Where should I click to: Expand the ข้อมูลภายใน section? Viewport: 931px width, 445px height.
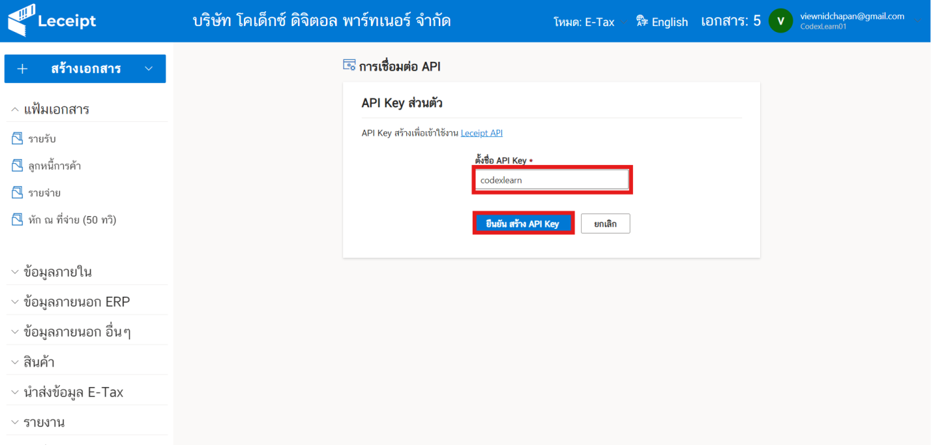pos(15,272)
